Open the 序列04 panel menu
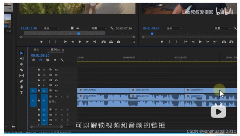240x136 pixels. 63,50
